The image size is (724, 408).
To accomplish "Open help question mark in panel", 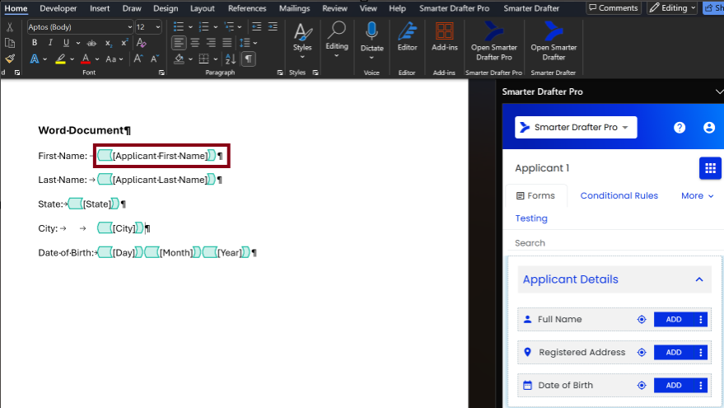I will (680, 128).
